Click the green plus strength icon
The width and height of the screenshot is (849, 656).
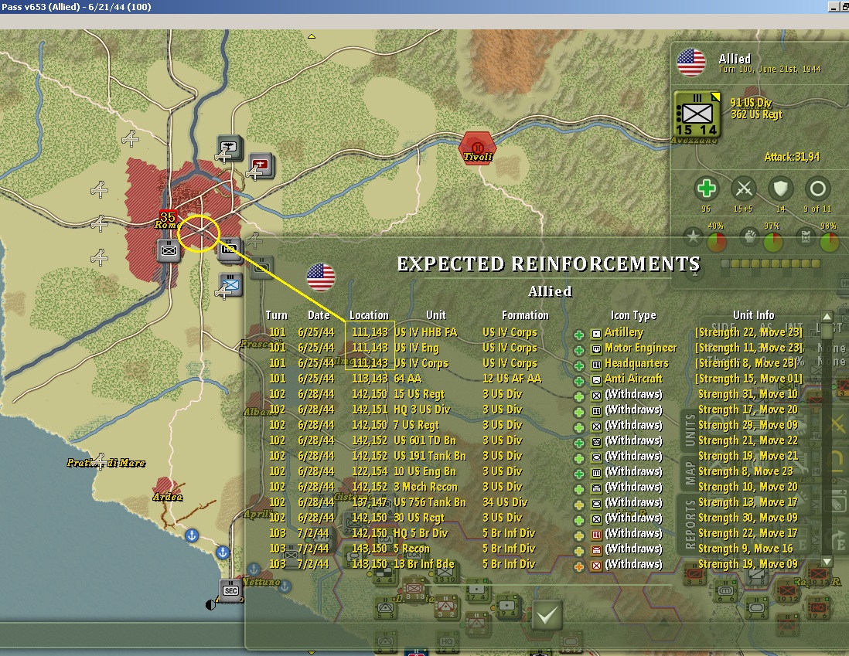706,189
